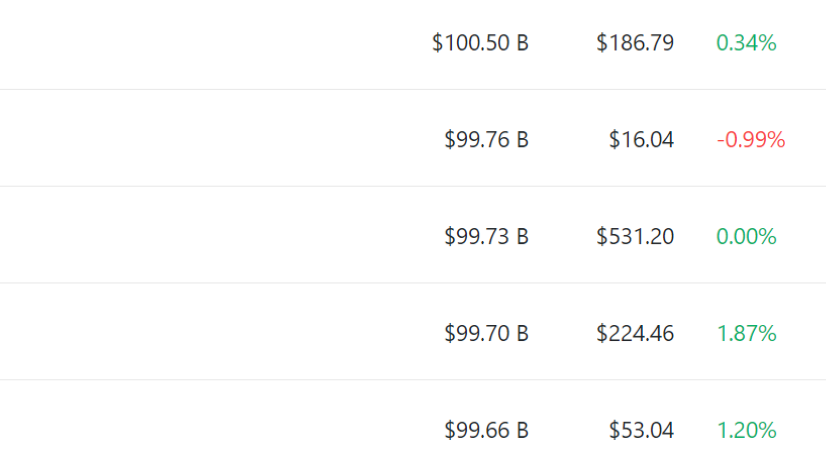Click the $186.79 price

tap(635, 43)
